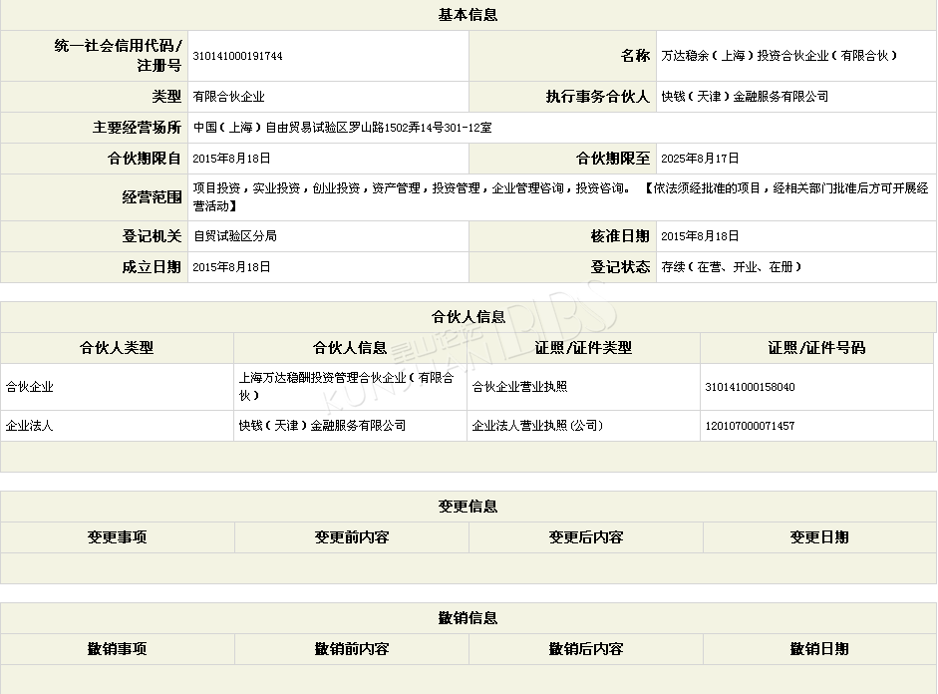Viewport: 938px width, 694px height.
Task: Select the 类型 field label
Action: pyautogui.click(x=166, y=97)
